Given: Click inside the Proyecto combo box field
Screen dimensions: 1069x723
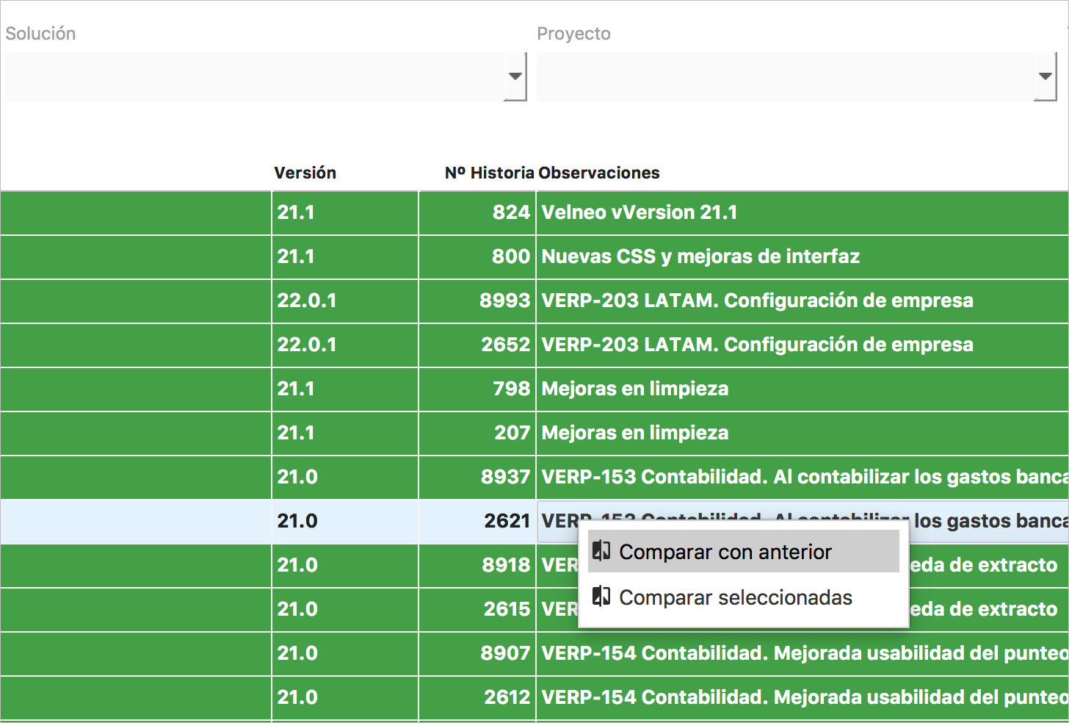Looking at the screenshot, I should pyautogui.click(x=784, y=76).
